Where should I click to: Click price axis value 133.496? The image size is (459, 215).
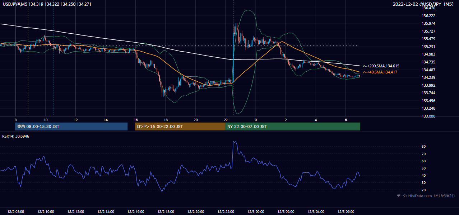coord(428,101)
